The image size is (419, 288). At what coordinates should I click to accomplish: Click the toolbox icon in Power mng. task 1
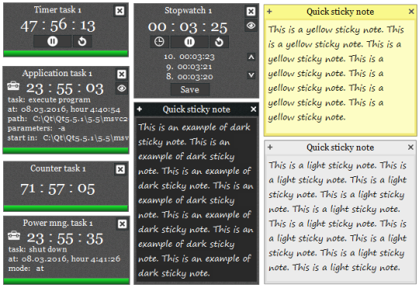point(14,236)
